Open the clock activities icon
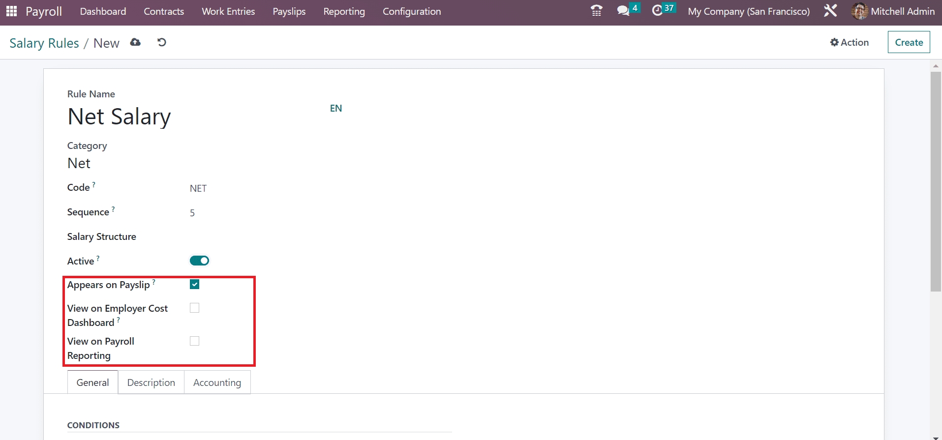The width and height of the screenshot is (942, 440). pyautogui.click(x=658, y=11)
